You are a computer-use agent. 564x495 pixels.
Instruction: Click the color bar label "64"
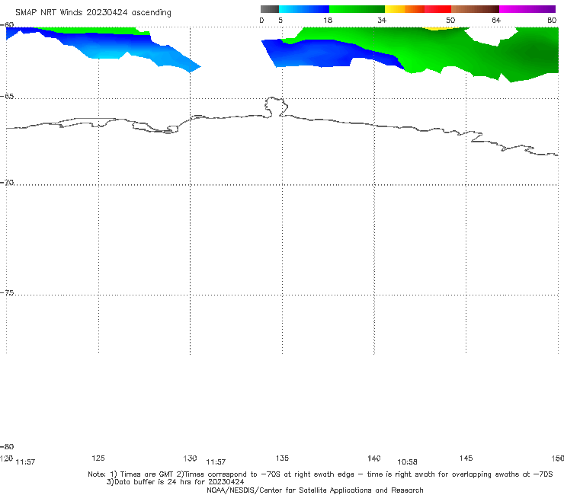pyautogui.click(x=496, y=21)
